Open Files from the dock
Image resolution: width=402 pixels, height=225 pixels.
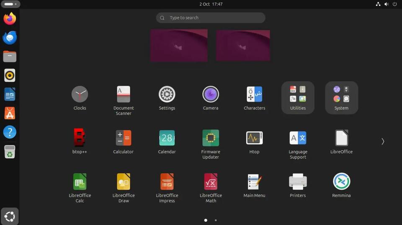coord(10,56)
